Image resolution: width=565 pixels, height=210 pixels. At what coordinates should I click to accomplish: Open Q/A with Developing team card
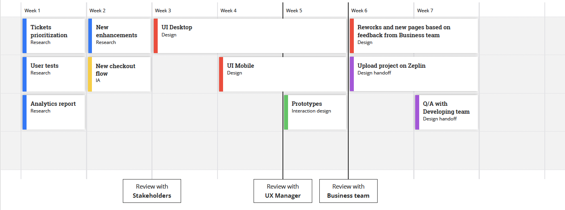pyautogui.click(x=447, y=112)
